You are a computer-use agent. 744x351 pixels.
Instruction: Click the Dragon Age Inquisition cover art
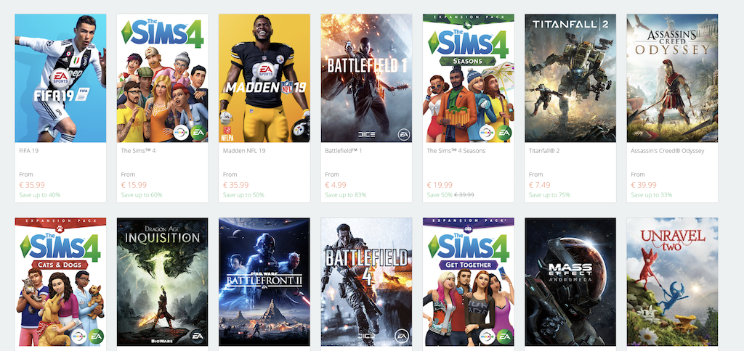click(x=162, y=282)
